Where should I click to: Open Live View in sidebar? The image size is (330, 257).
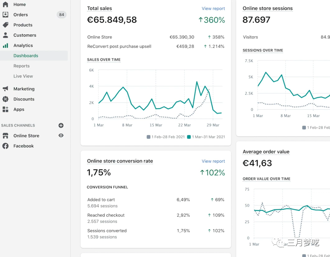tap(23, 76)
